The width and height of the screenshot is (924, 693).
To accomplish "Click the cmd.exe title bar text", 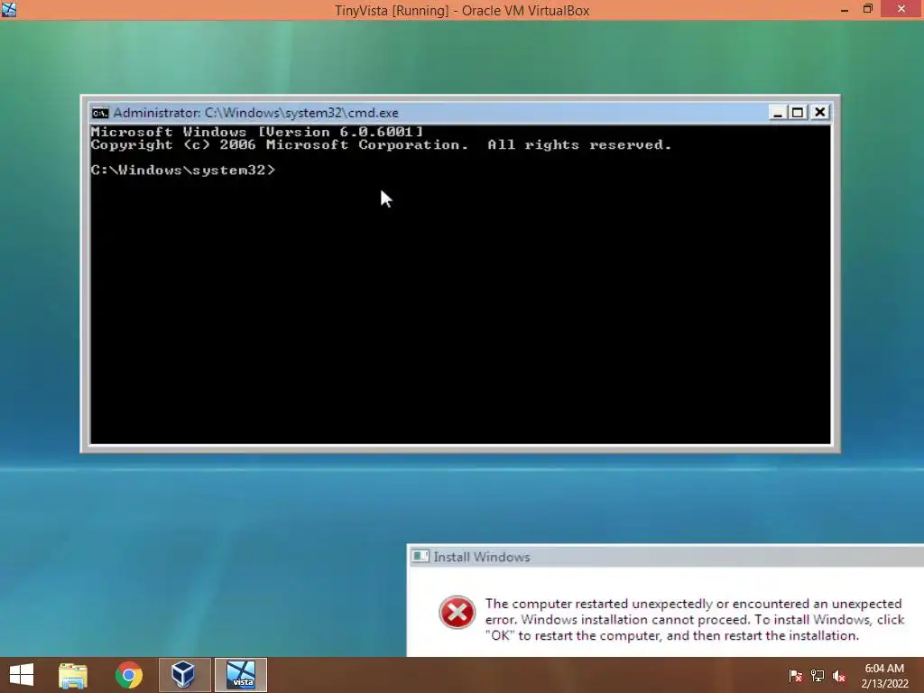I will click(255, 113).
